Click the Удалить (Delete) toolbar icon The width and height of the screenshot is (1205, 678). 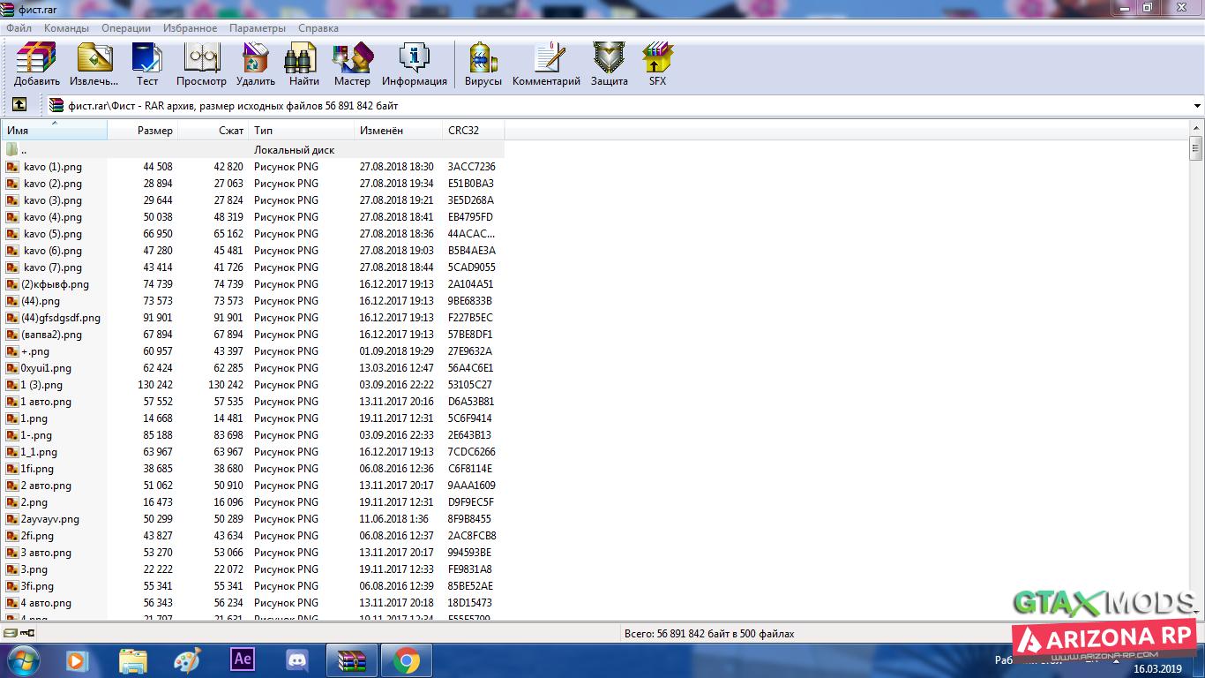[x=256, y=64]
